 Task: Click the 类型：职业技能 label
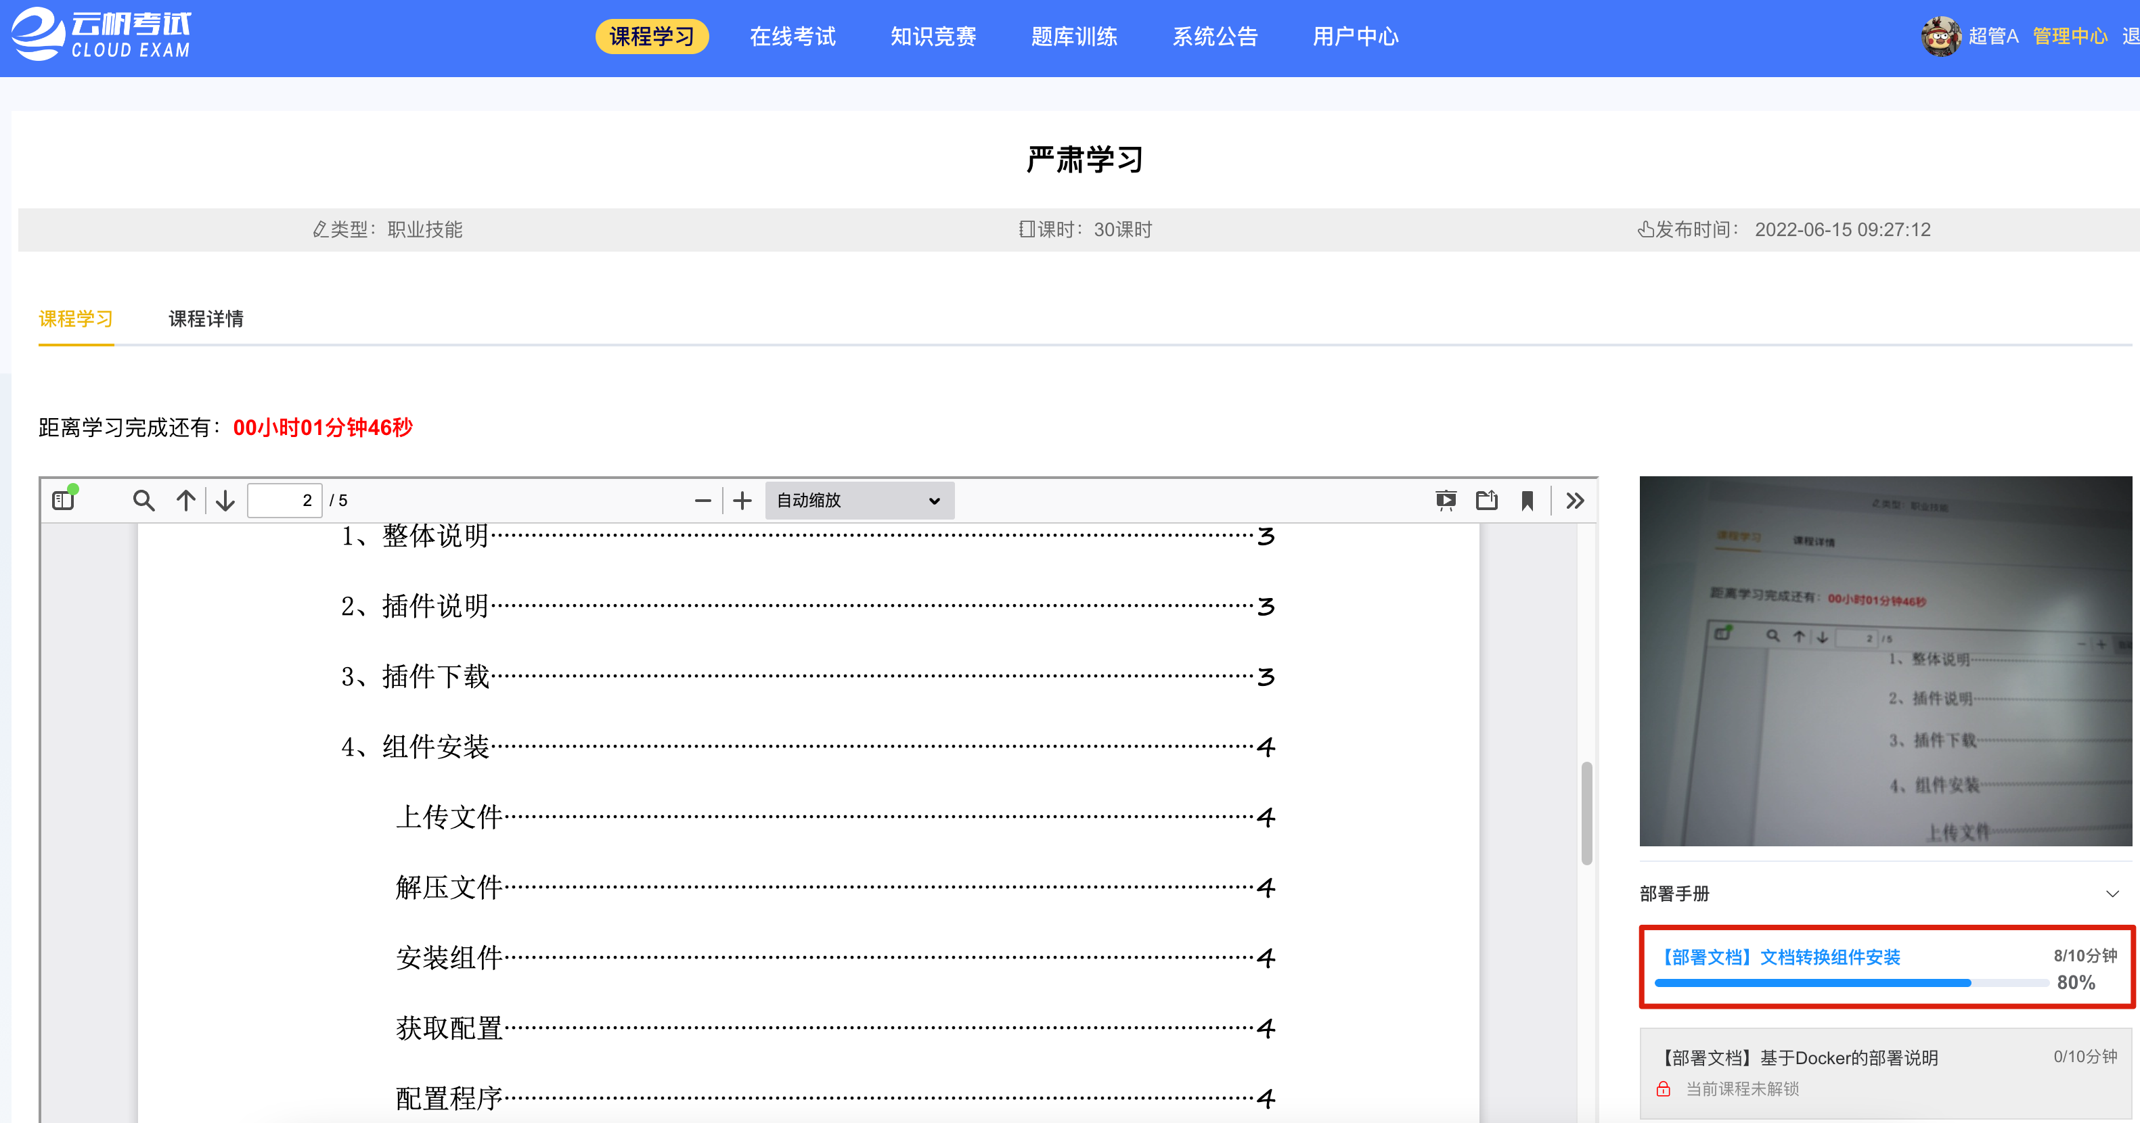pos(388,229)
